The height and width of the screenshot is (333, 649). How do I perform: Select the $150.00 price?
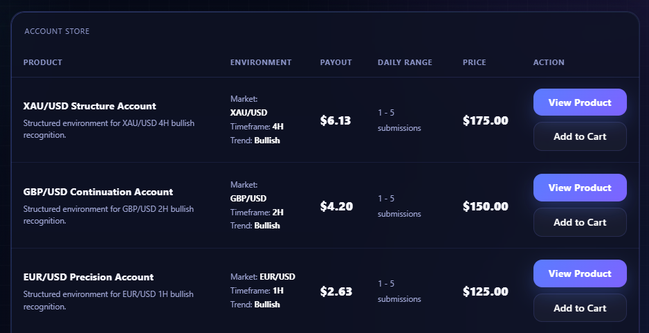(x=486, y=206)
